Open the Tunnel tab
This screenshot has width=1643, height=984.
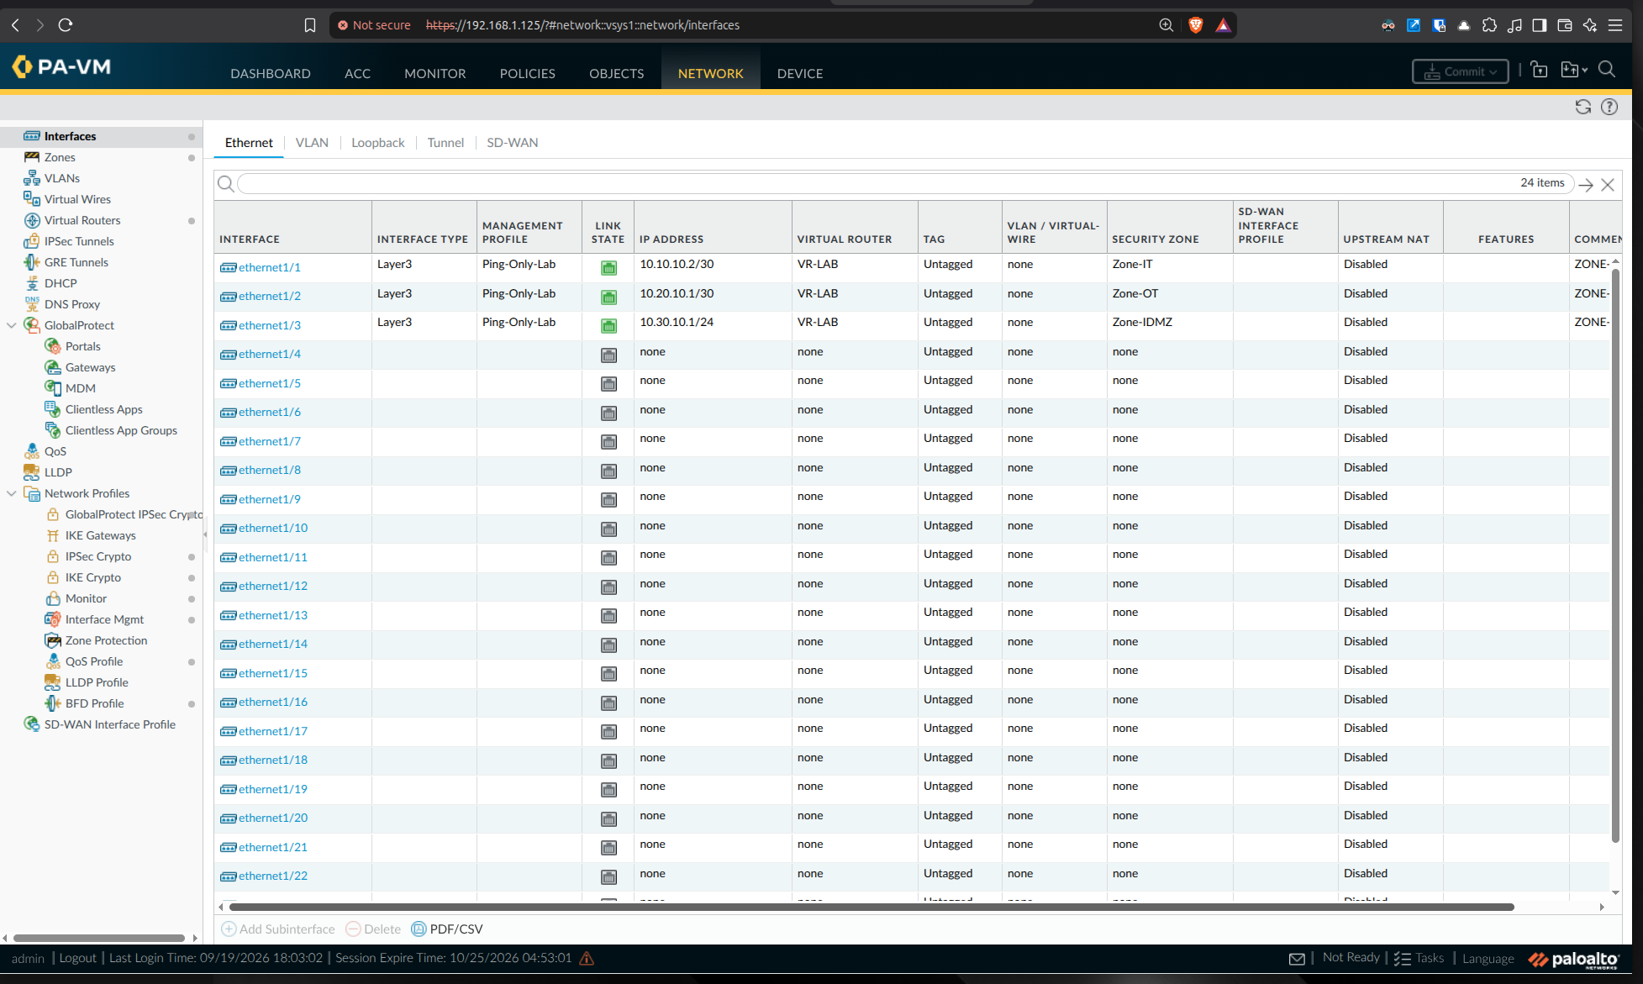445,143
